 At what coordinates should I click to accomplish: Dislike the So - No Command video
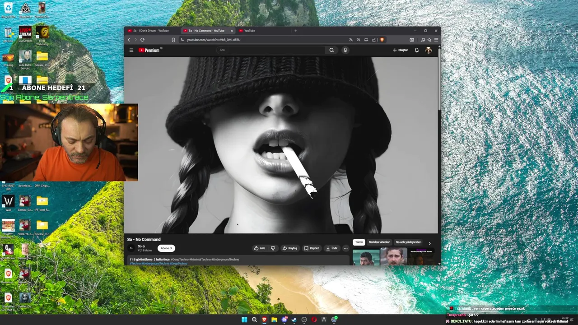[273, 248]
